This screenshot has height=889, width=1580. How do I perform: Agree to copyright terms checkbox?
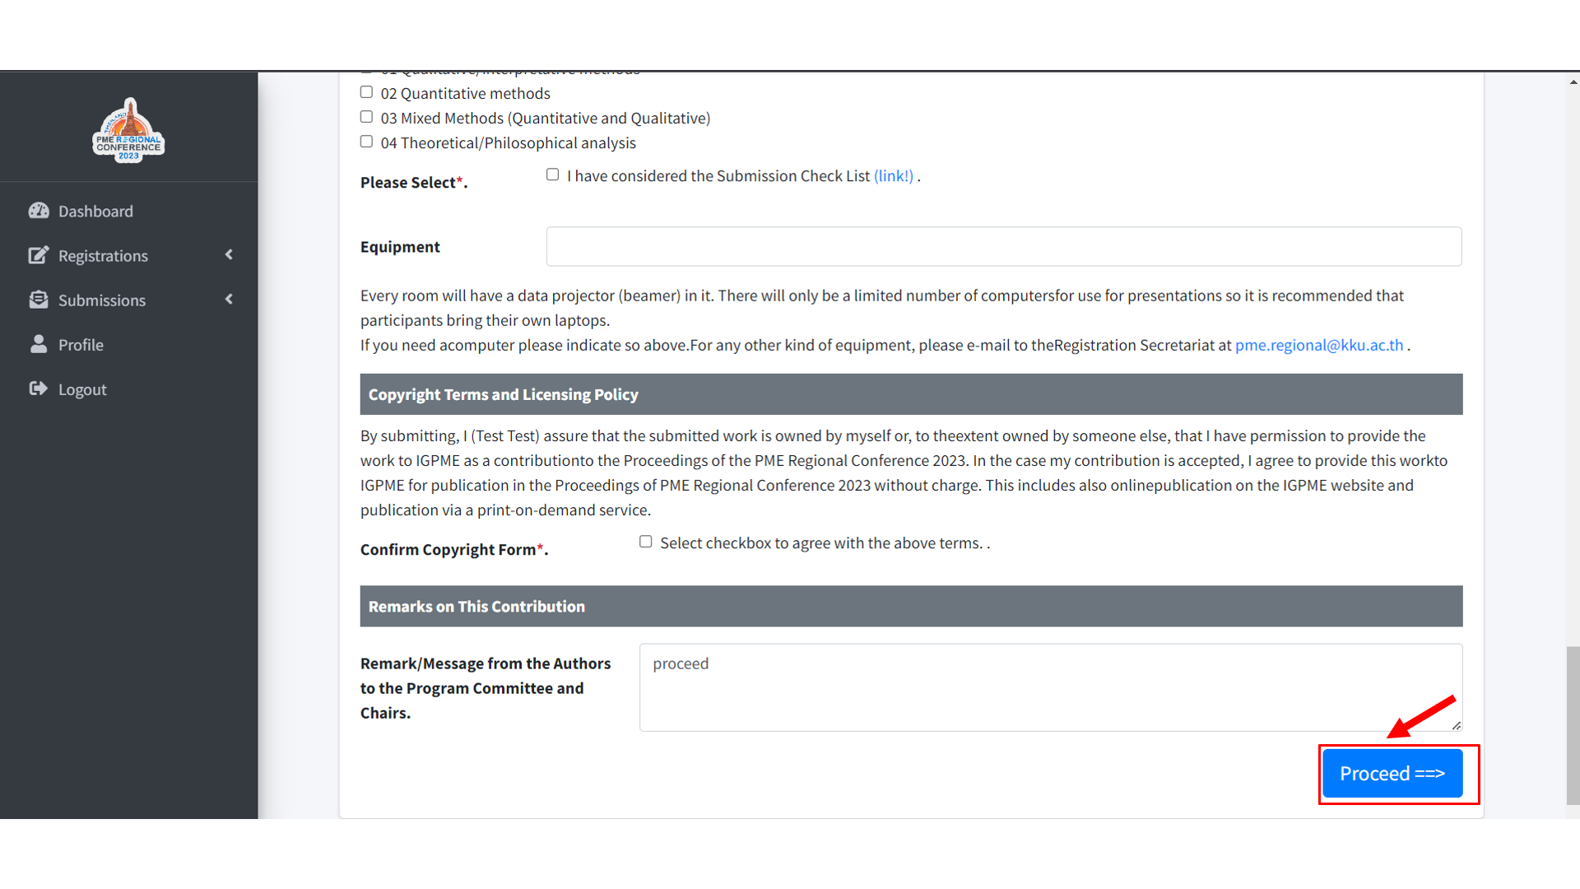[646, 542]
